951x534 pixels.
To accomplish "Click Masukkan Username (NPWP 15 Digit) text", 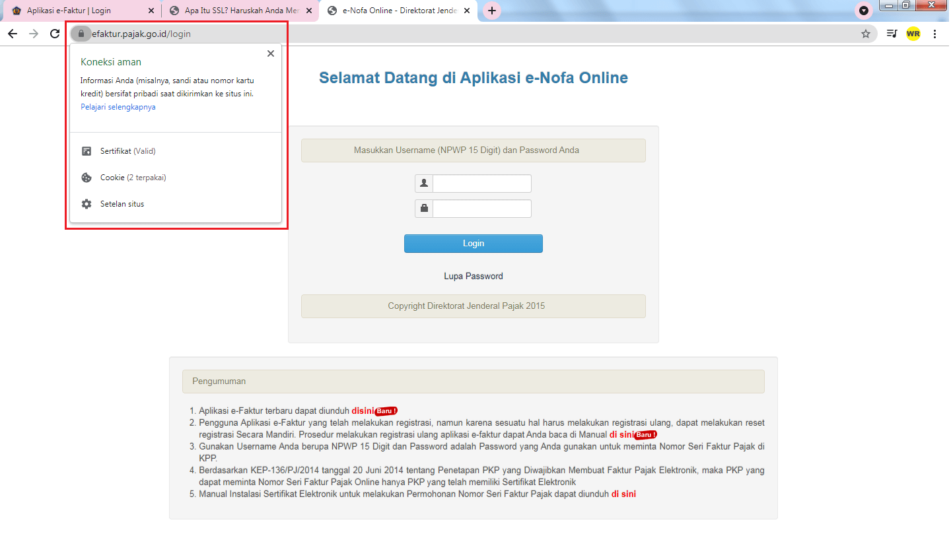I will [466, 150].
